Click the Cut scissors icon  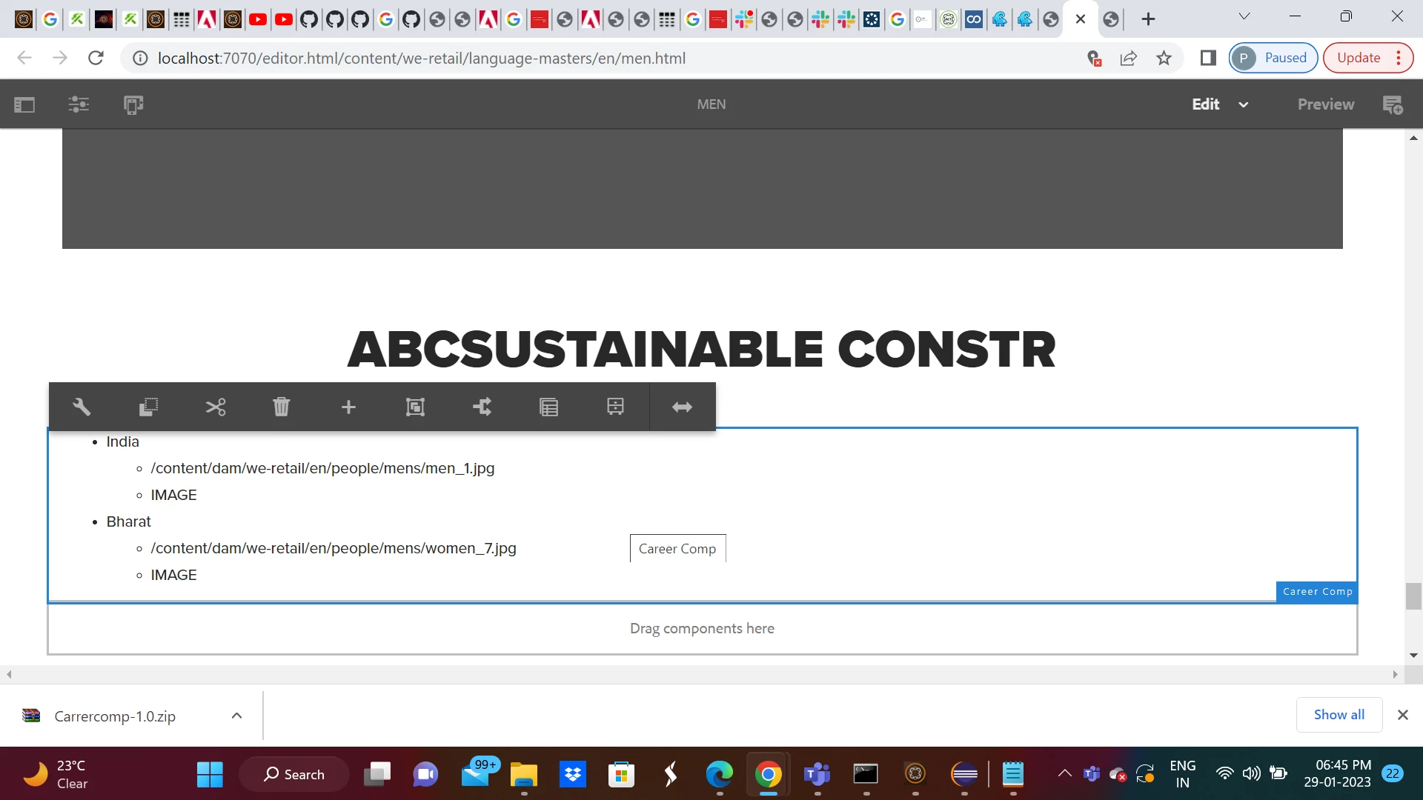[x=215, y=407]
